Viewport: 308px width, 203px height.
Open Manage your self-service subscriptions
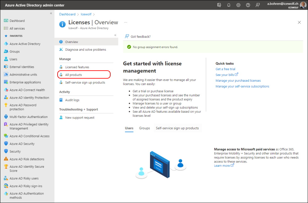(x=242, y=86)
